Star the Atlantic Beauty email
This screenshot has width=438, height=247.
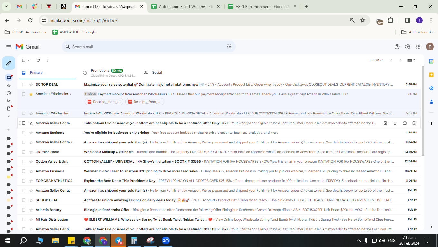pos(31,210)
